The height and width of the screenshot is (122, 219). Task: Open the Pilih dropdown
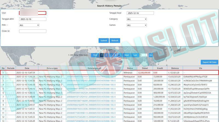pyautogui.click(x=29, y=25)
